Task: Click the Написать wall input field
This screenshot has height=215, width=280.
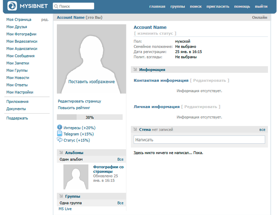Action: click(x=199, y=140)
